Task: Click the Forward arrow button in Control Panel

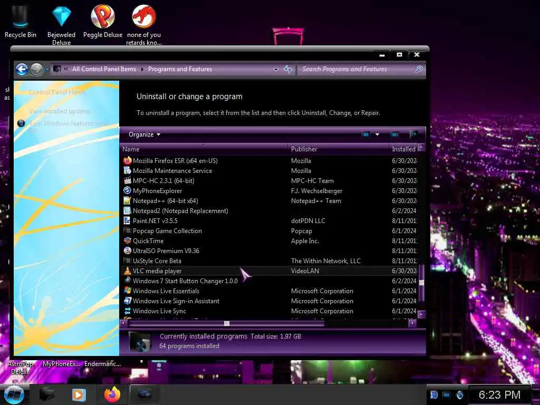Action: (x=36, y=69)
